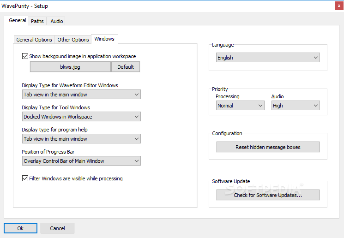Toggle Show background image in workspace checkbox

(25, 56)
